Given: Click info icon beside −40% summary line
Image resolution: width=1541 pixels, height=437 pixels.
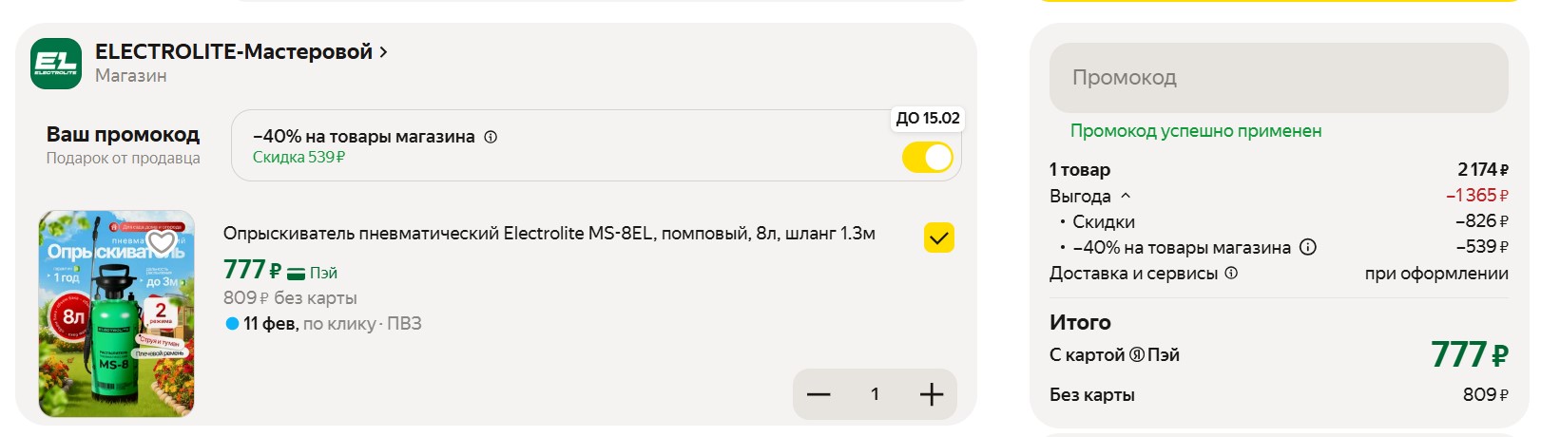Looking at the screenshot, I should click(1308, 247).
